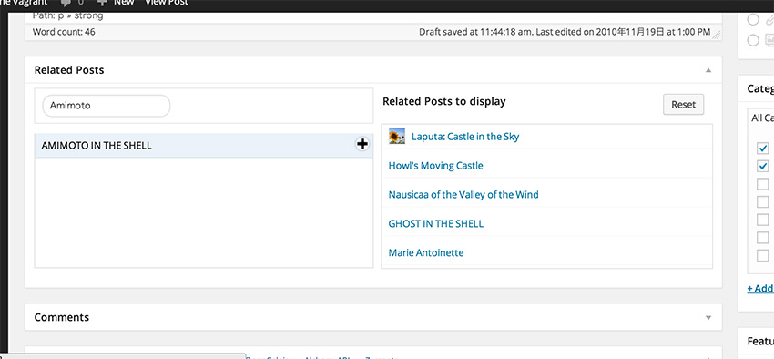Click the Add New Category link
Screen dimensions: 774x359
click(760, 289)
